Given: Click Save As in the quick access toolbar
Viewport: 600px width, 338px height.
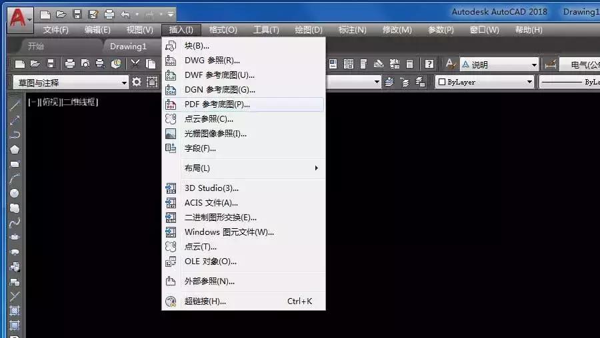Looking at the screenshot, I should click(x=93, y=15).
